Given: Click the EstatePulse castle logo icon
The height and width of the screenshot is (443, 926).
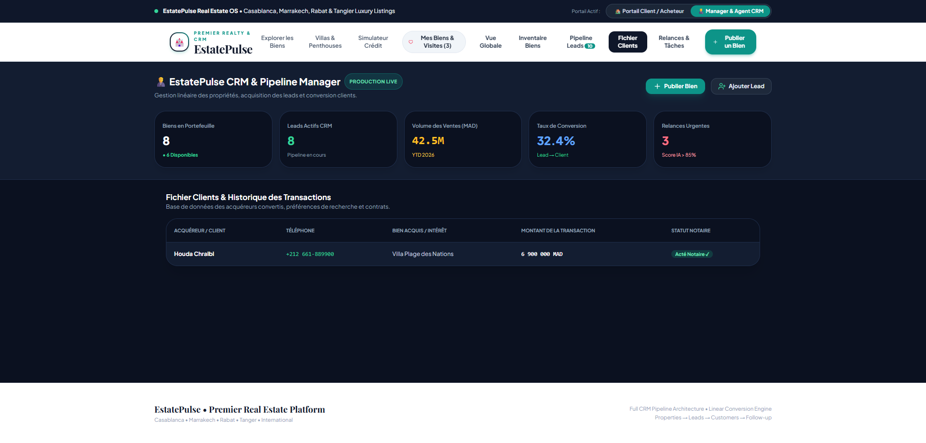Looking at the screenshot, I should pos(179,42).
